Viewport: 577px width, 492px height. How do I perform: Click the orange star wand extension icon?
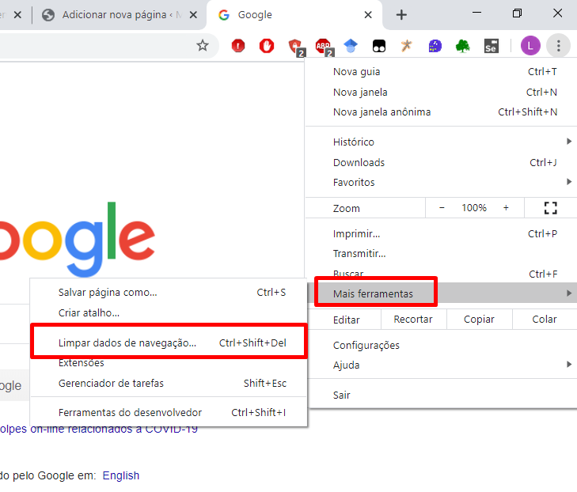tap(406, 46)
